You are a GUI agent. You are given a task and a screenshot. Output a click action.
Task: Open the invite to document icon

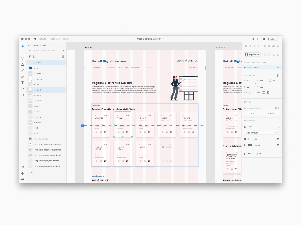(x=253, y=39)
